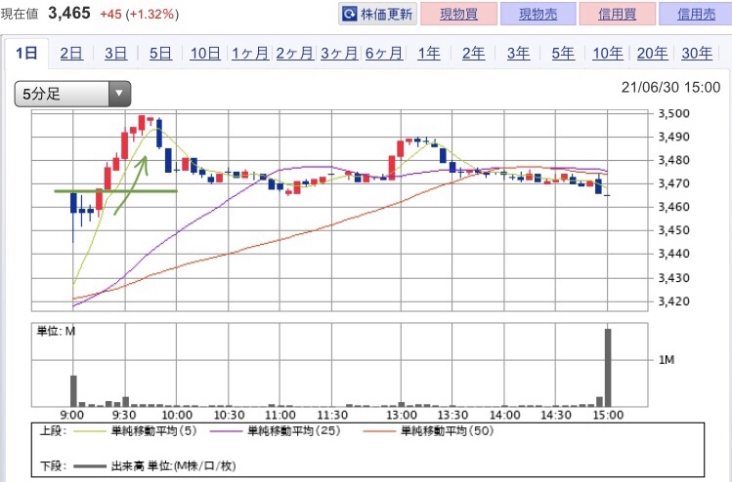Show the 3ヶ月 chart
The height and width of the screenshot is (482, 732).
[x=339, y=53]
